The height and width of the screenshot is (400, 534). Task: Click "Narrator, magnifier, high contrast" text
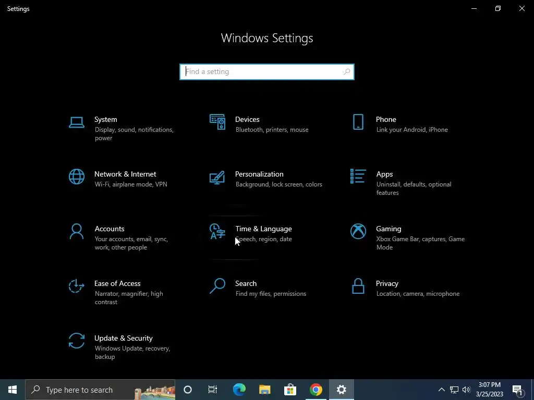click(129, 298)
